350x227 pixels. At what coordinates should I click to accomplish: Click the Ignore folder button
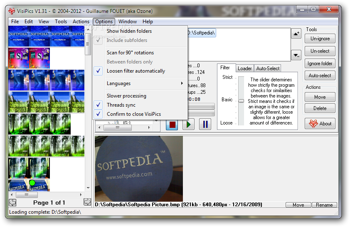point(320,63)
